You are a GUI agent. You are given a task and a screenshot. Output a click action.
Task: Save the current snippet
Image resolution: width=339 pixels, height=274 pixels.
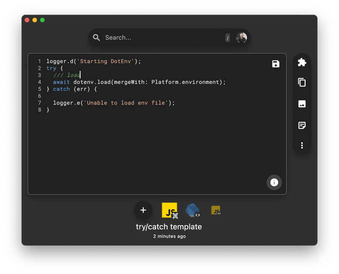click(x=275, y=64)
